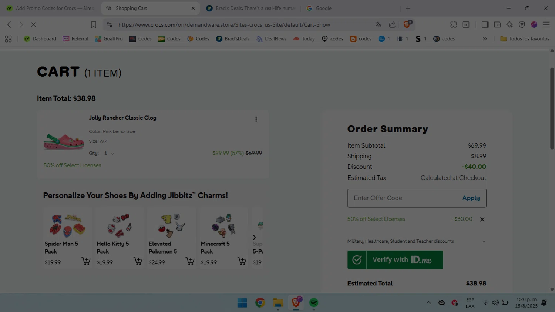Open the ESP LAA language indicator
Viewport: 555px width, 312px height.
[x=470, y=303]
